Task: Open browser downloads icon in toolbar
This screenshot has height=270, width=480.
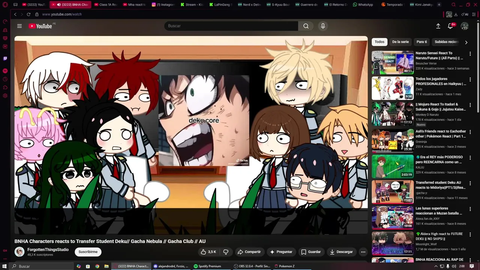Action: [456, 14]
